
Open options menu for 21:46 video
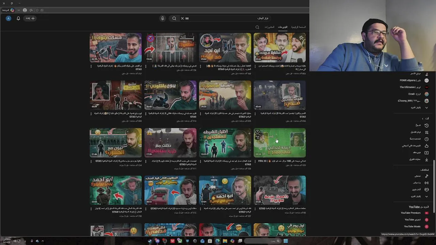[91, 161]
